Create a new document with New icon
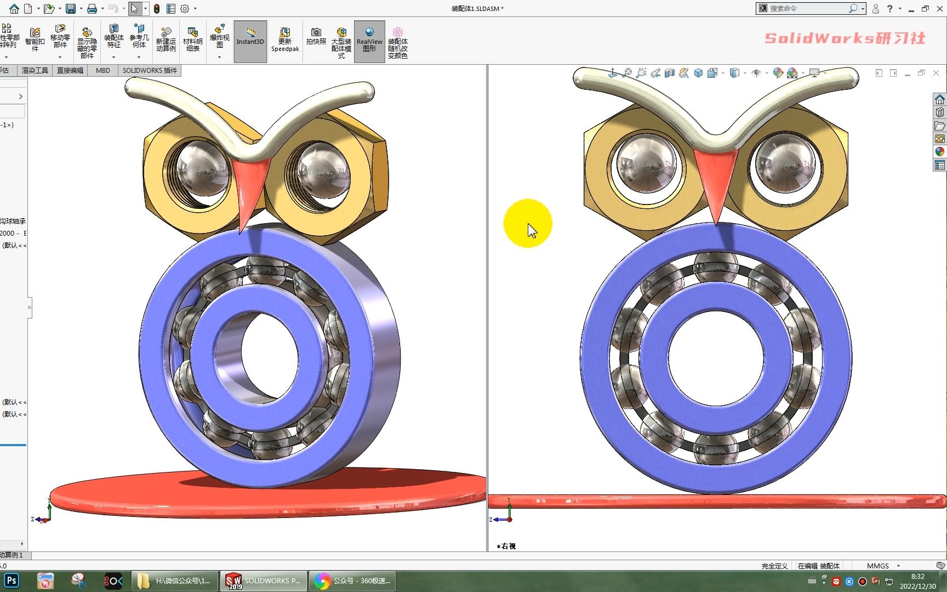The width and height of the screenshot is (947, 592). [x=28, y=9]
